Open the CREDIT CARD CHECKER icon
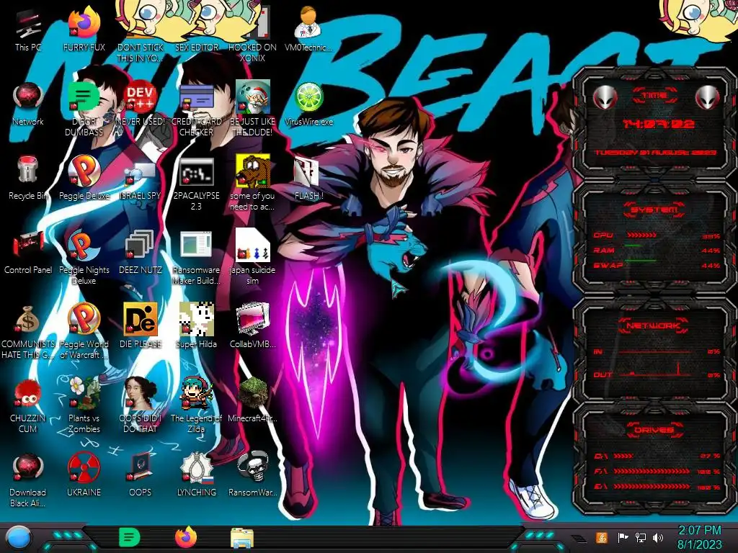This screenshot has height=553, width=738. pyautogui.click(x=197, y=109)
